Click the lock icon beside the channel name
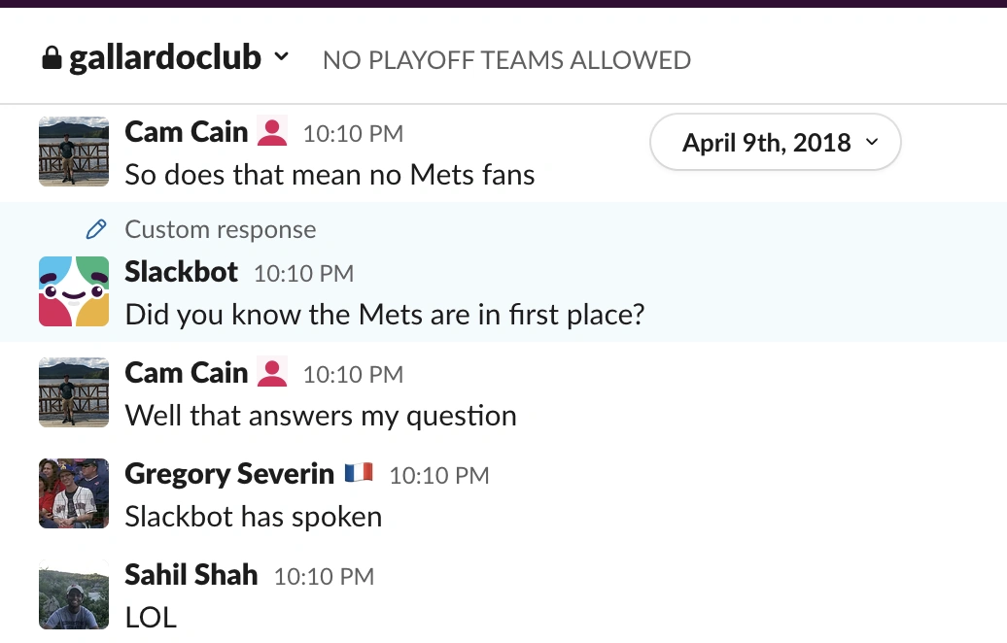The height and width of the screenshot is (643, 1007). pos(50,57)
